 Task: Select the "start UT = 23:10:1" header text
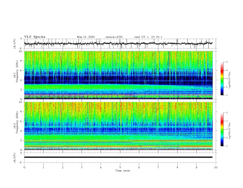(x=148, y=37)
